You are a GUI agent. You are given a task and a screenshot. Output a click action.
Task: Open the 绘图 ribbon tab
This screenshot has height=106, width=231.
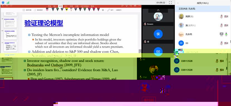[60, 6]
